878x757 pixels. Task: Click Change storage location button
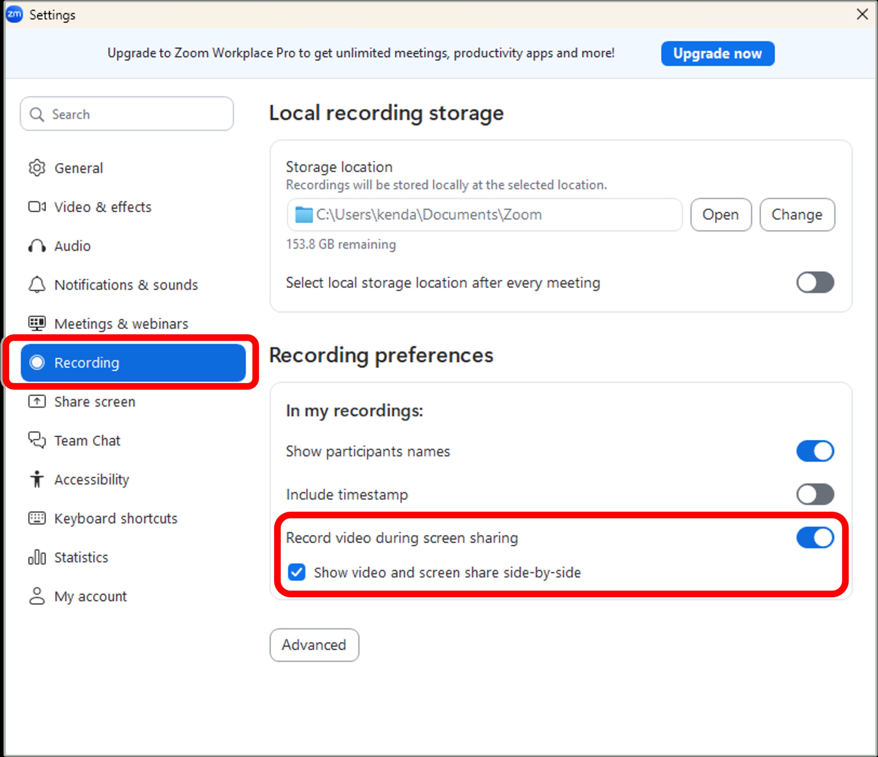[797, 215]
